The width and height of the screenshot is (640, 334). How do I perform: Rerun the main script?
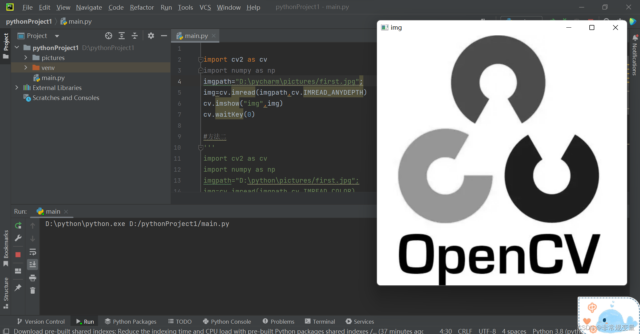[x=18, y=226]
